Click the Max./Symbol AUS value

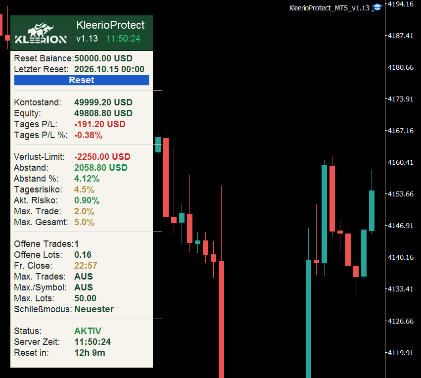click(84, 287)
